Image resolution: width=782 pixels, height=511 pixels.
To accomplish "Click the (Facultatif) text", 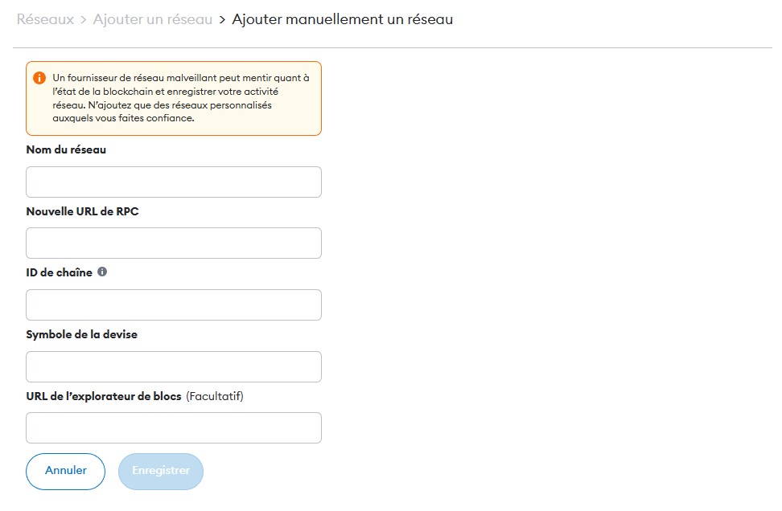I will pyautogui.click(x=215, y=396).
